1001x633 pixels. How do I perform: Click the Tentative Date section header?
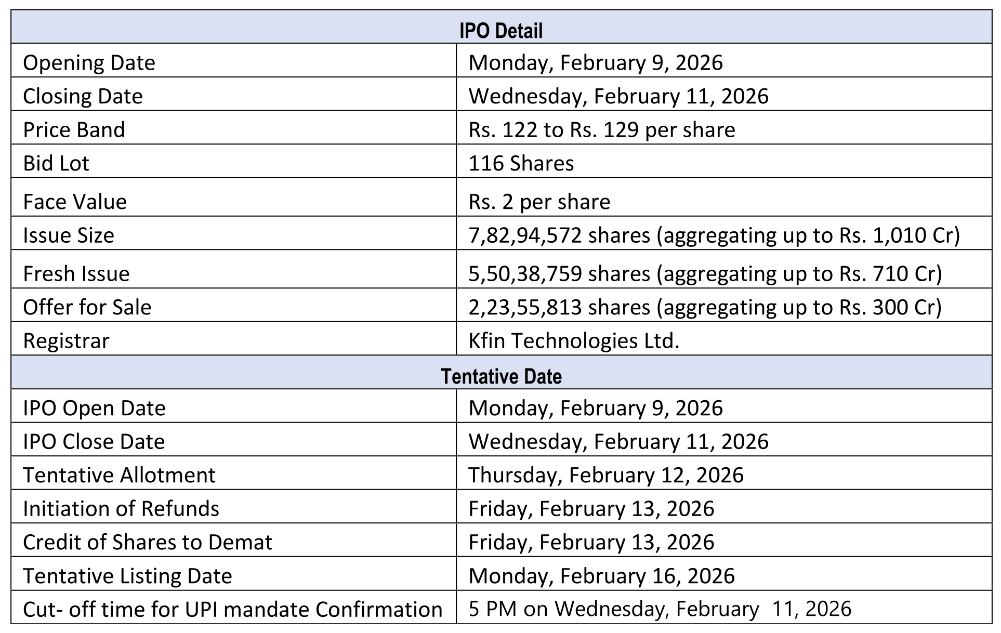click(500, 376)
